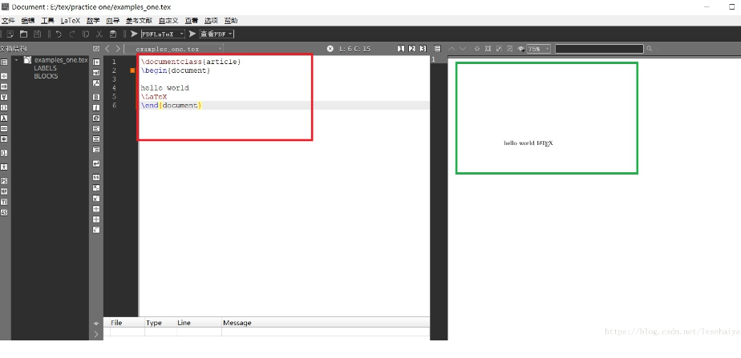Open the 75% zoom level dropdown
Viewport: 741px width, 358px height.
(x=539, y=49)
